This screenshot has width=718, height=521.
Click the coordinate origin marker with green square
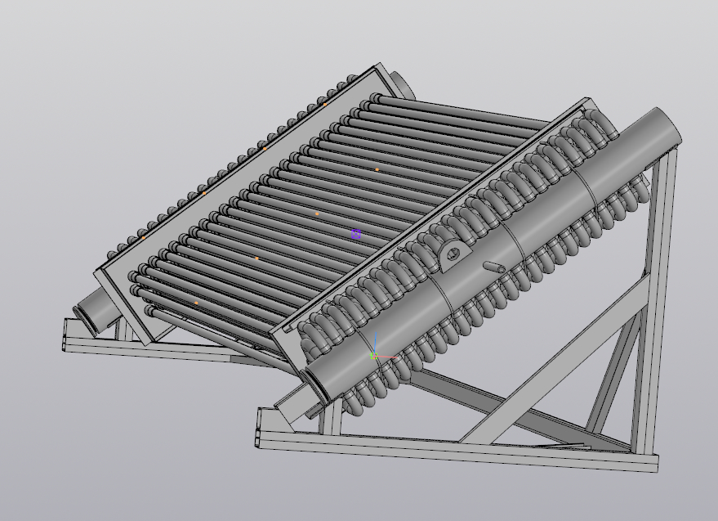(374, 356)
